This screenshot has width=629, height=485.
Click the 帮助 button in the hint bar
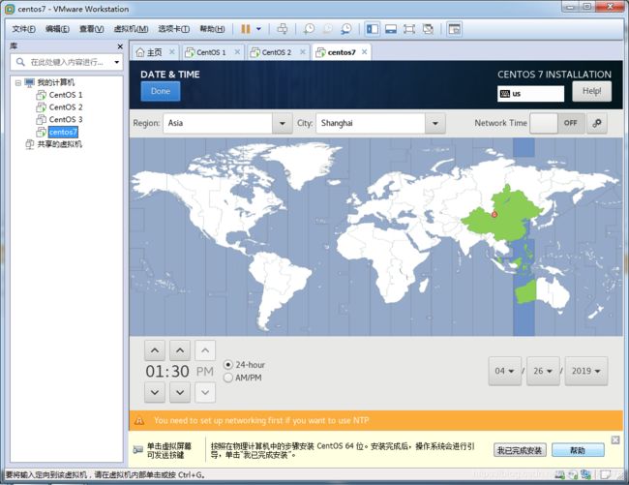[x=578, y=450]
